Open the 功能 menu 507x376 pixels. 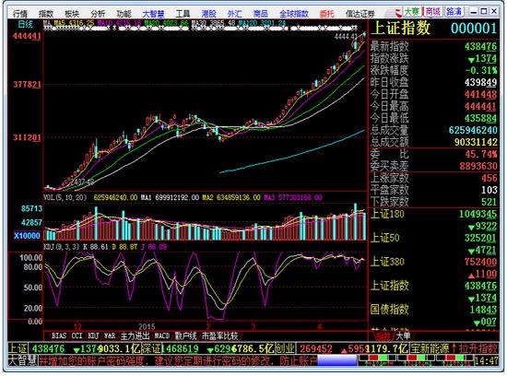[x=124, y=14]
